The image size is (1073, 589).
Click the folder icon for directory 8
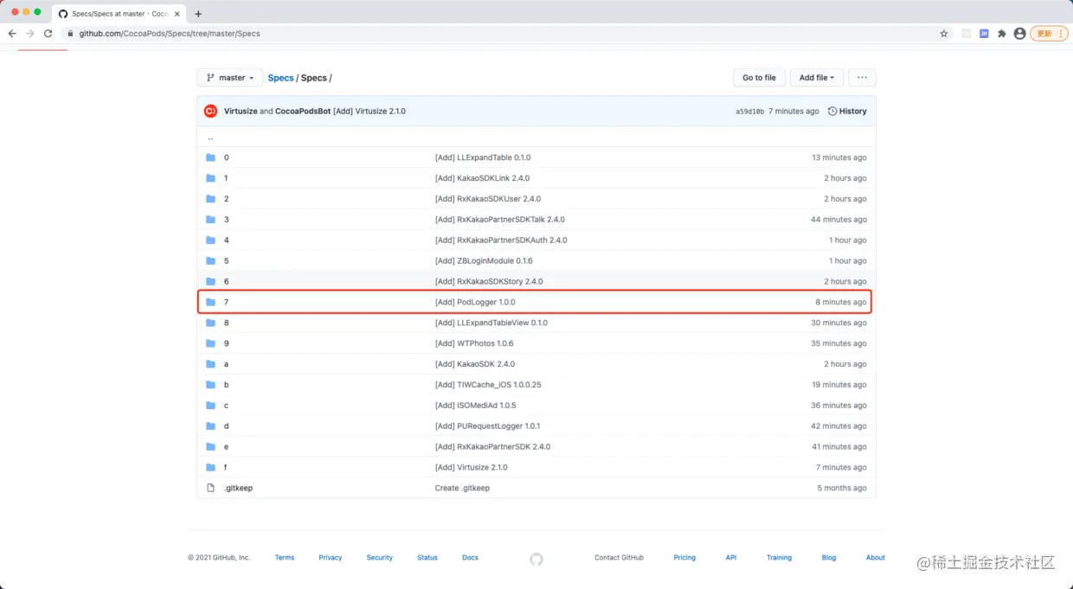point(210,323)
